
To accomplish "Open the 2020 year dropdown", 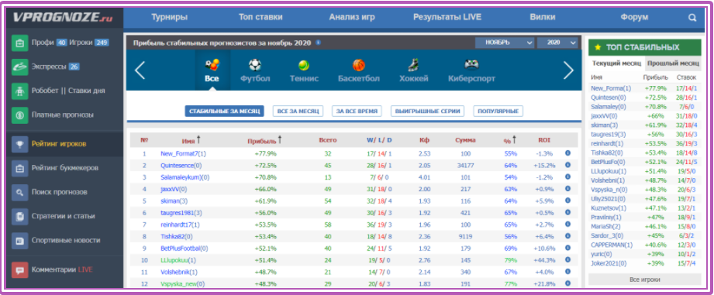I will click(x=557, y=43).
